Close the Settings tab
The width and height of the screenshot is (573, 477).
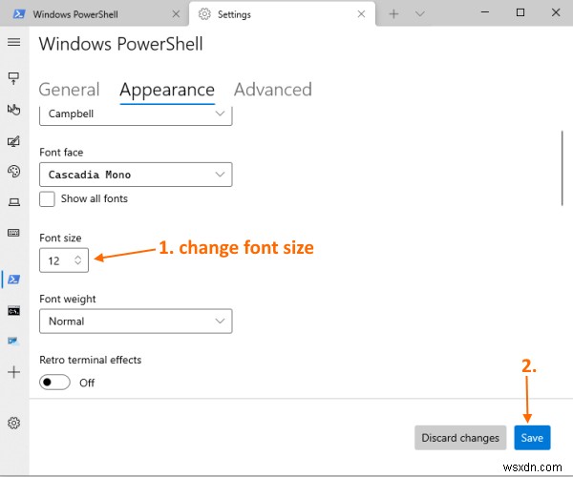click(361, 14)
